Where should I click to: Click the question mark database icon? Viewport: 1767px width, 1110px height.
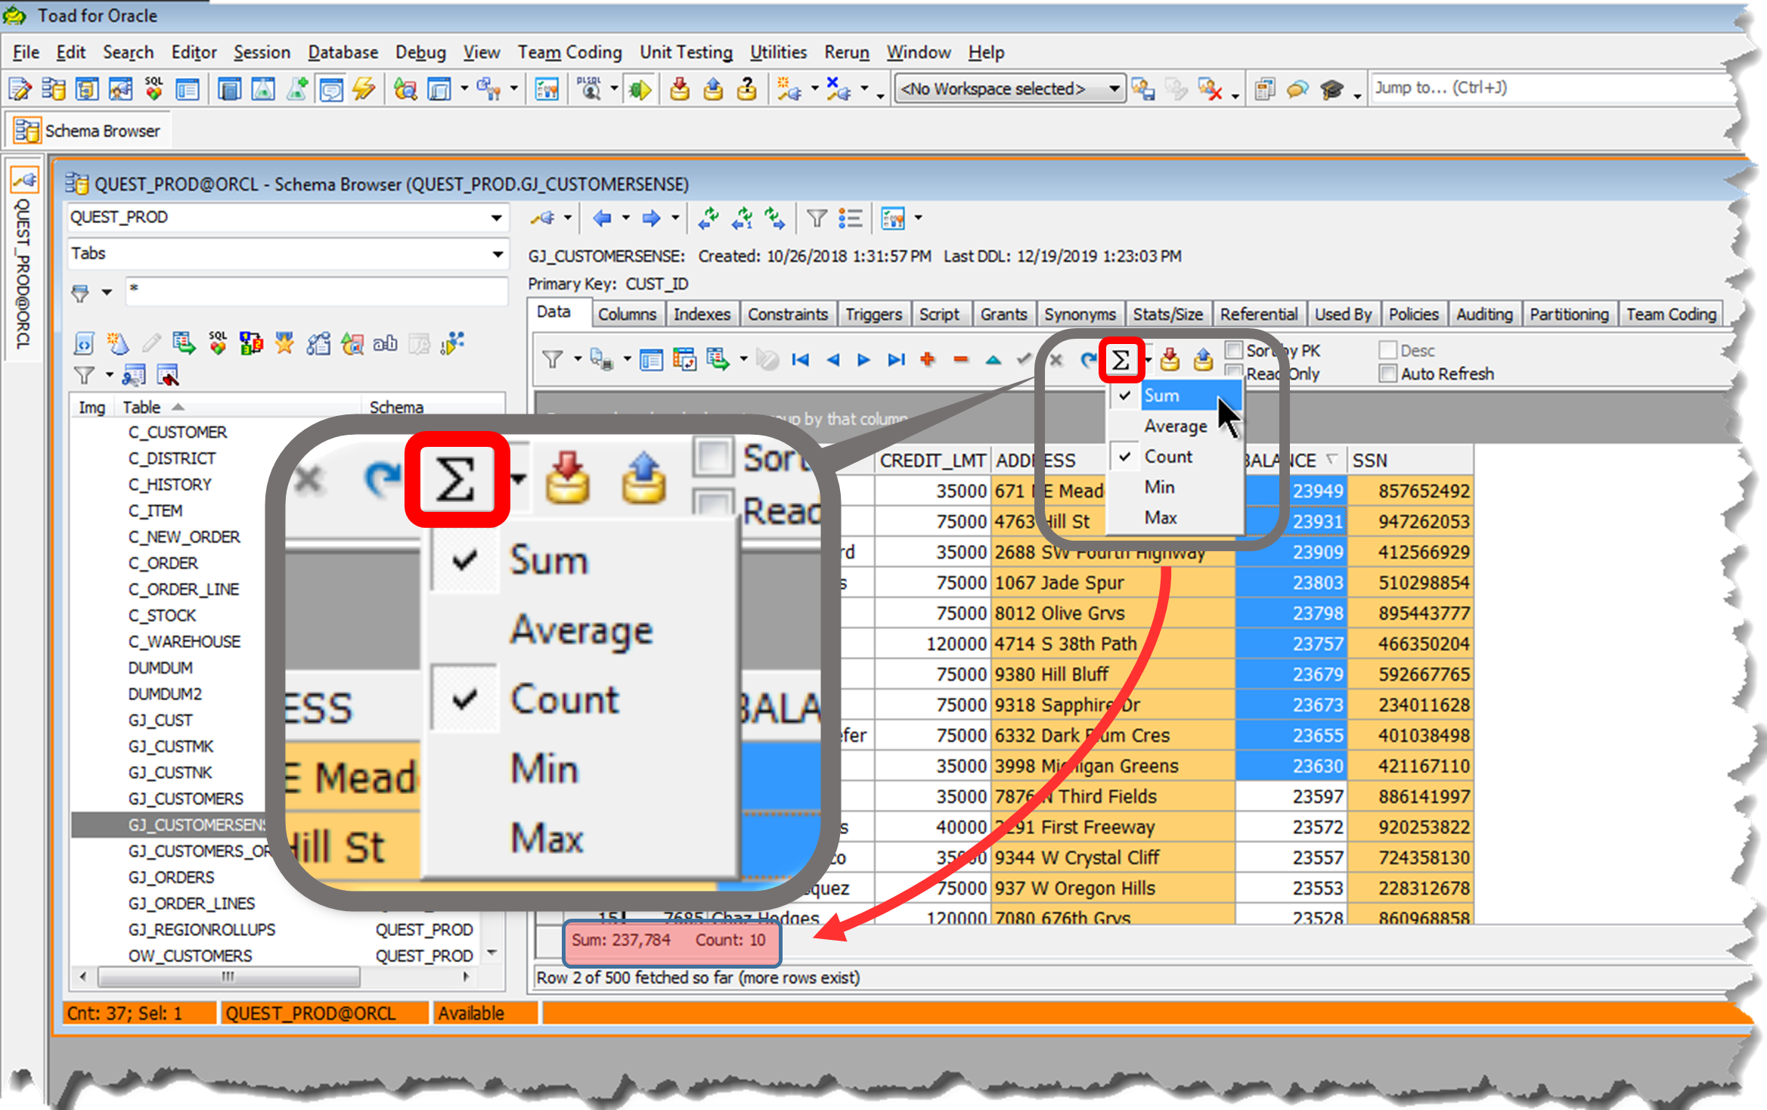(x=746, y=89)
